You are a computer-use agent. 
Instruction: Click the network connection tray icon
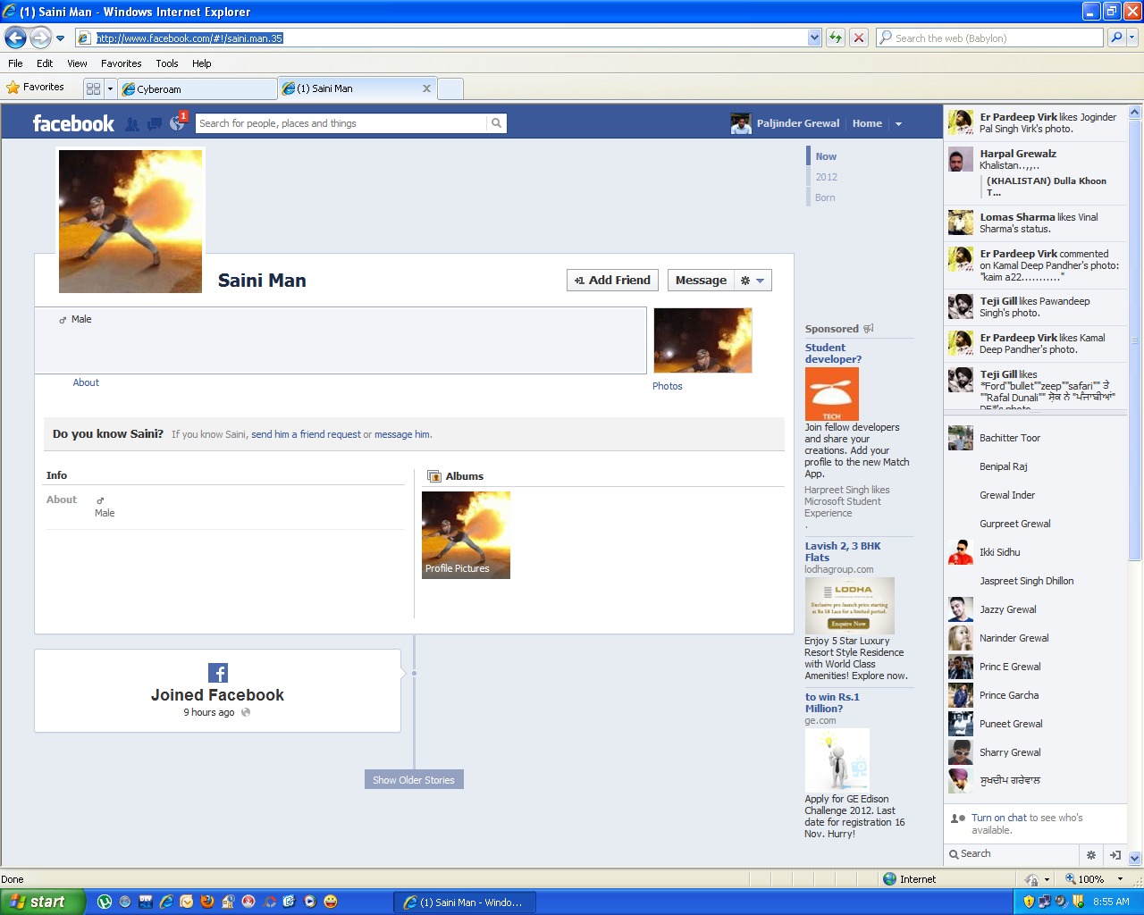click(1044, 902)
